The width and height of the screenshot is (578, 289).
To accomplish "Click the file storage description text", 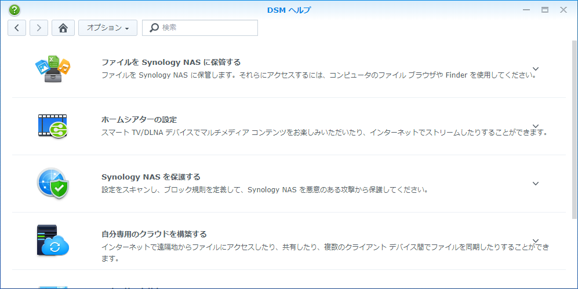I will pos(318,75).
